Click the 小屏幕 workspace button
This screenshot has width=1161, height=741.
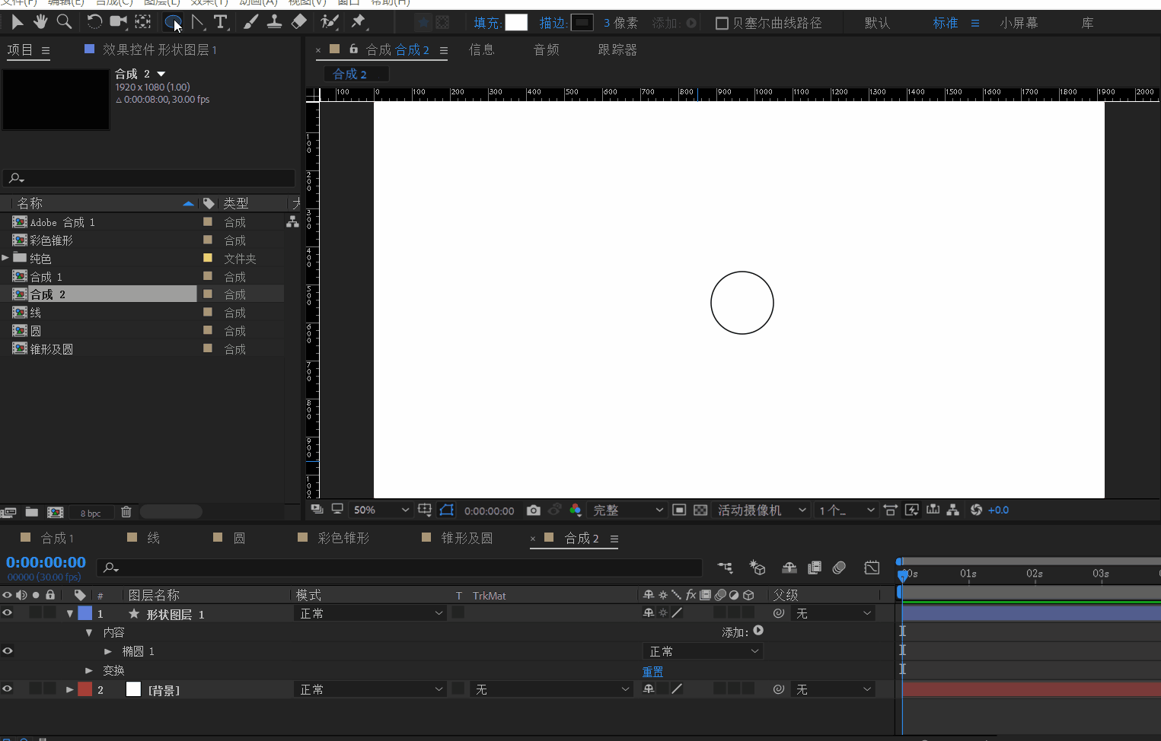coord(1019,23)
